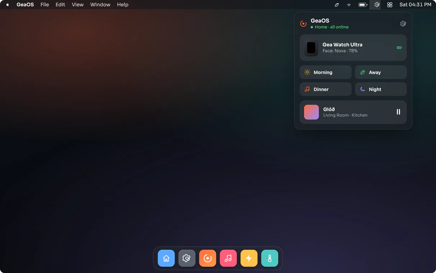Screen dimensions: 436x273
Task: Click the Glóð track title
Action: pyautogui.click(x=329, y=109)
